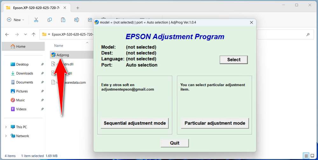Open Downloads in the sidebar

point(24,73)
